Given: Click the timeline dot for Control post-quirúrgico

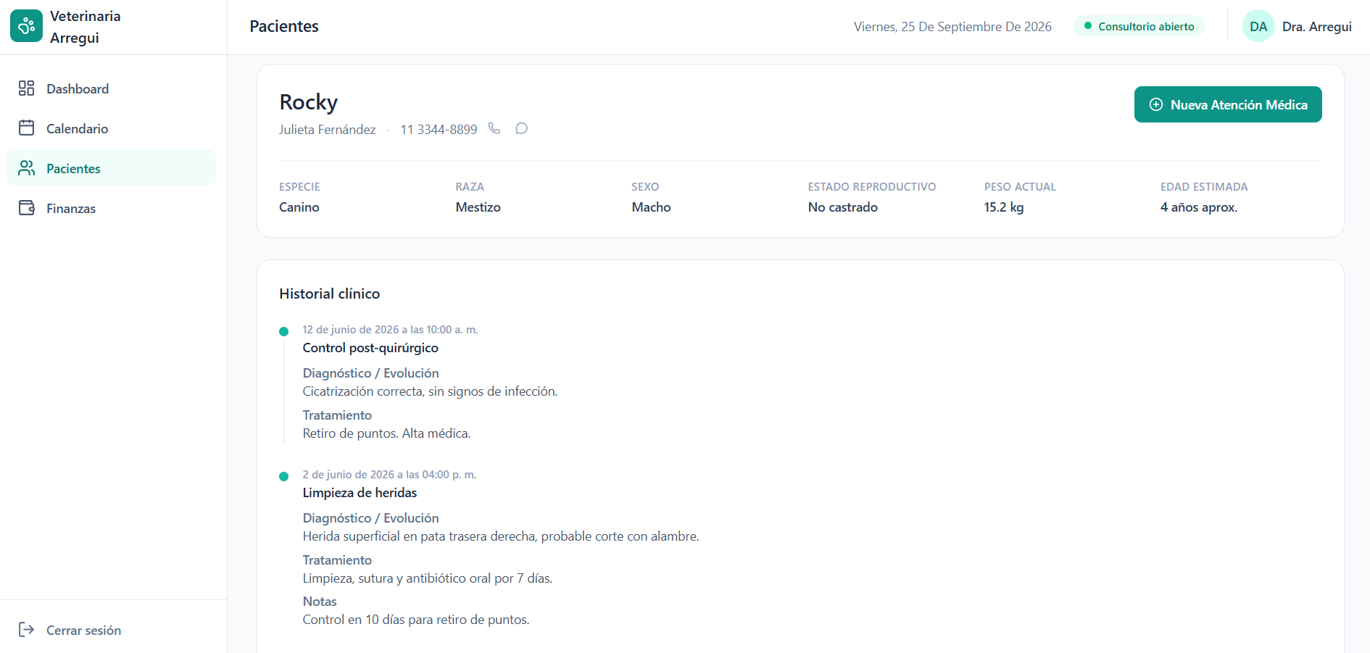Looking at the screenshot, I should point(284,331).
